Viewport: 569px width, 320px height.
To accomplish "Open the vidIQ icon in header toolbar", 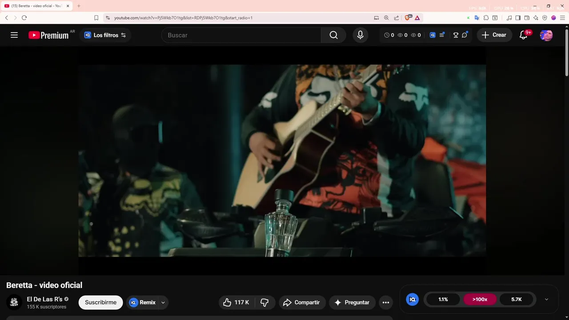I will point(433,35).
